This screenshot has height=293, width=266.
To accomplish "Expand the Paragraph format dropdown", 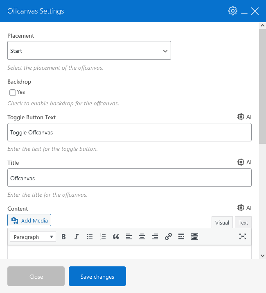I will point(33,236).
